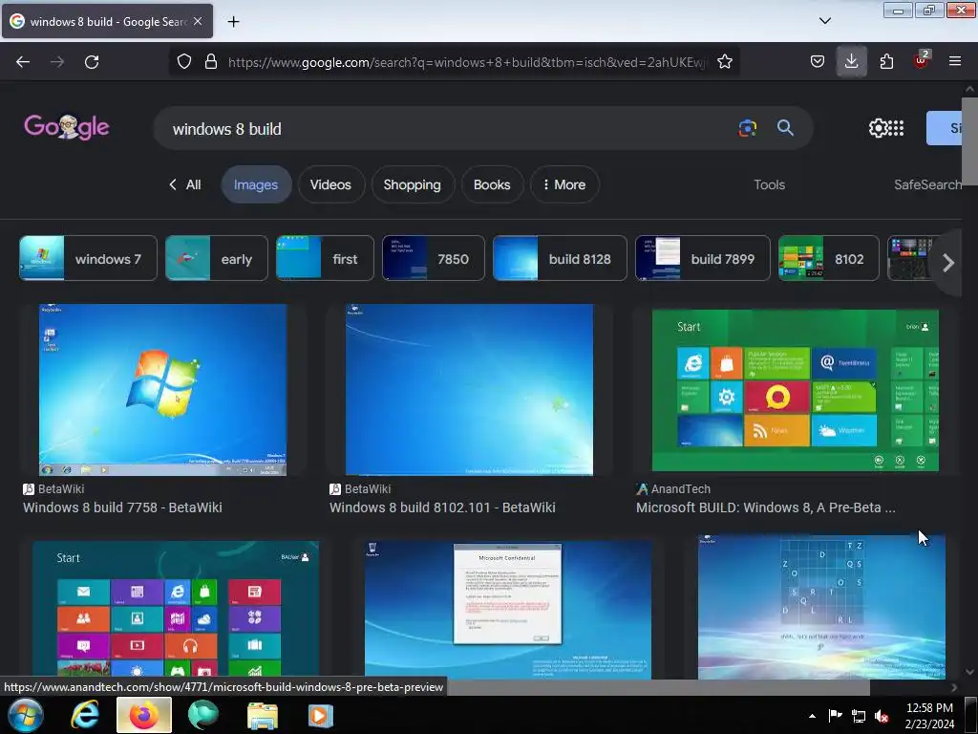Switch to Books results
This screenshot has height=734, width=978.
[x=492, y=184]
